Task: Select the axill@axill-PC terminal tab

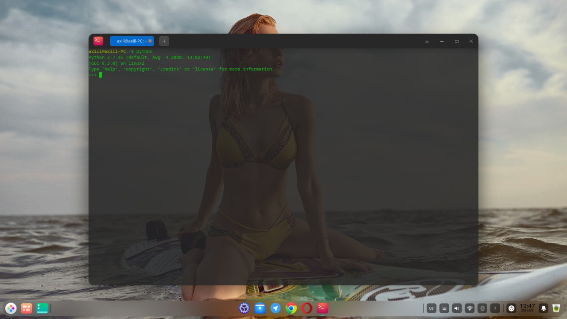Action: point(132,41)
